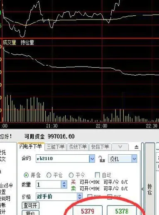Screen dimensions: 159x215
Task: Collapse the side panel with the left arrow
Action: [x=142, y=189]
